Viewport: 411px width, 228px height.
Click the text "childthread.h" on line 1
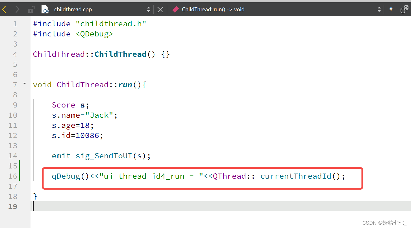[111, 24]
